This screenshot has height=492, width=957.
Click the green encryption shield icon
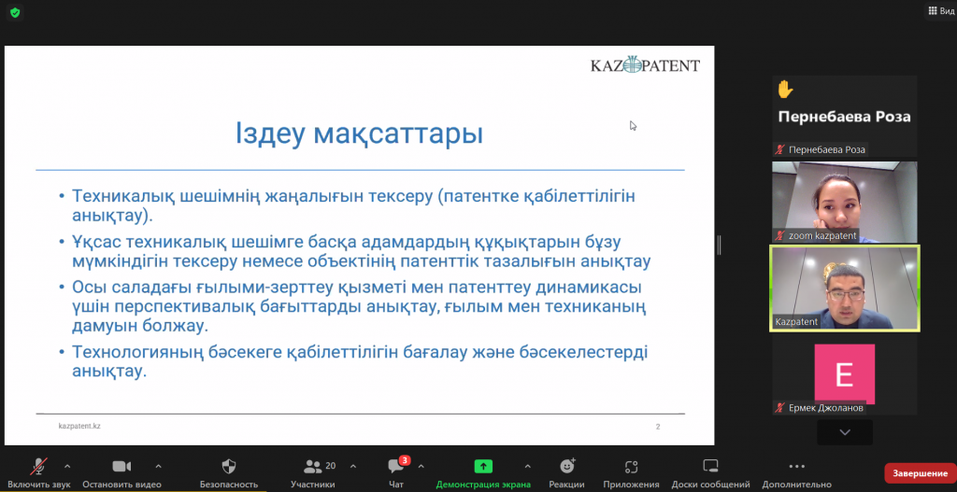15,12
